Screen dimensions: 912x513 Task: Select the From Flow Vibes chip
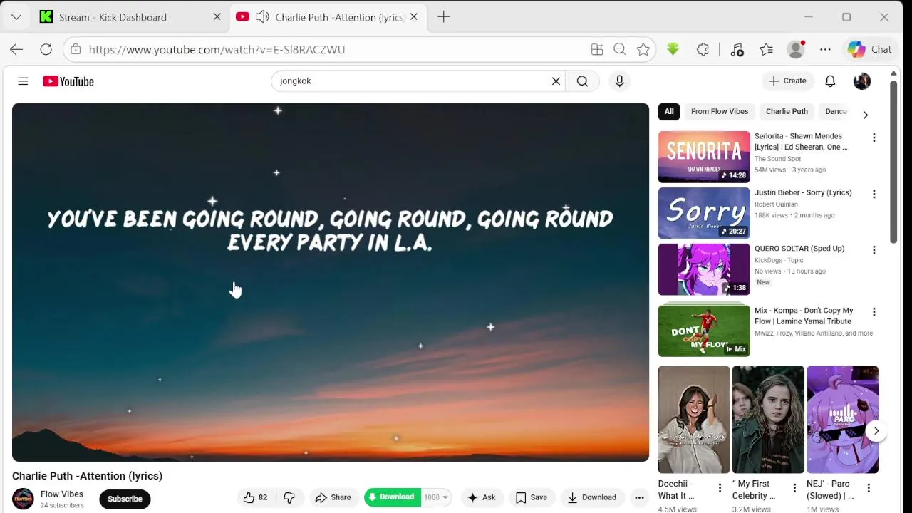pos(720,111)
